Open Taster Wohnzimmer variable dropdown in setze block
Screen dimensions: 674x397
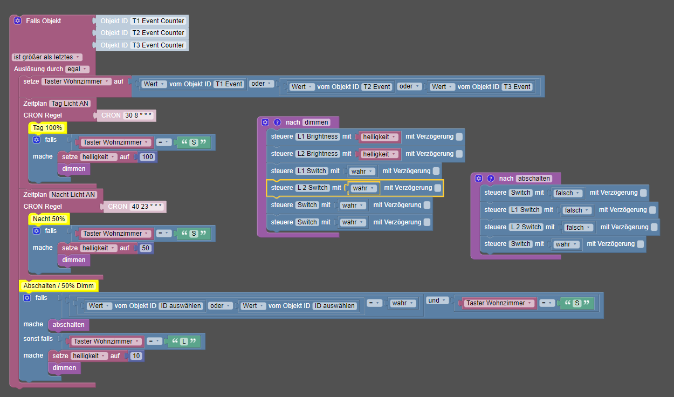[x=76, y=81]
